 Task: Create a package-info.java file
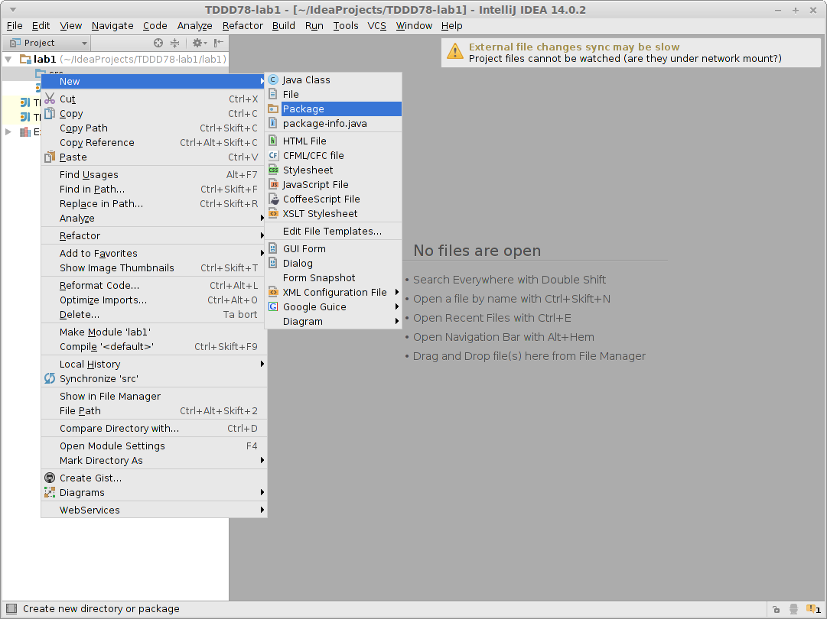(334, 123)
